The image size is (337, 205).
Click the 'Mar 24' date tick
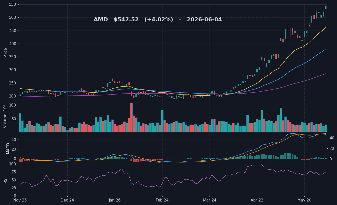click(x=210, y=200)
